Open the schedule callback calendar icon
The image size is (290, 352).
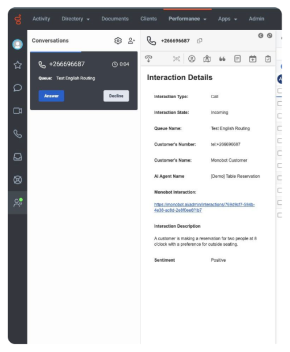(252, 59)
